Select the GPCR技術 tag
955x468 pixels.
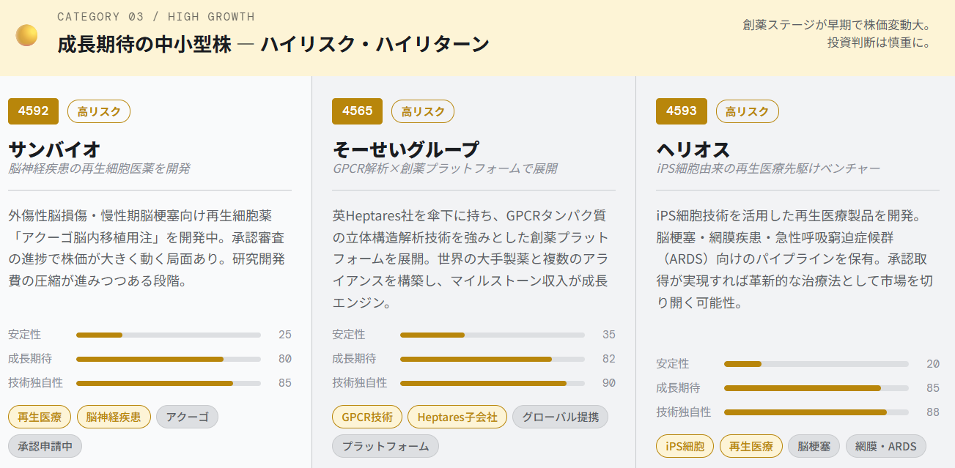[x=367, y=417]
